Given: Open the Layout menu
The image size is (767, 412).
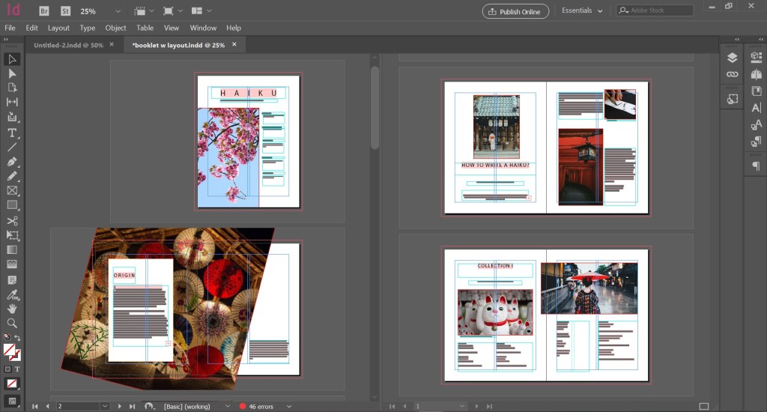Looking at the screenshot, I should (x=58, y=28).
